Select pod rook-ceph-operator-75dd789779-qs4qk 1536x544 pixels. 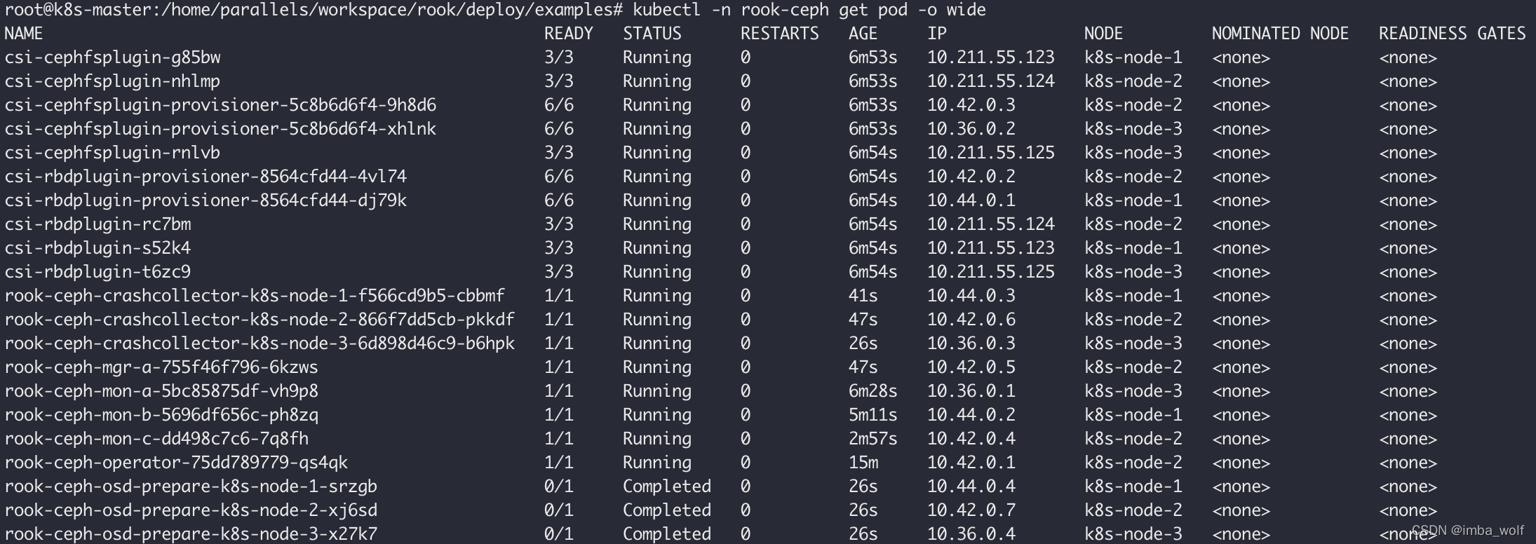coord(176,463)
